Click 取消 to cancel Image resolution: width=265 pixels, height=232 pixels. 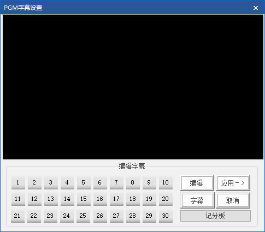[x=233, y=200]
